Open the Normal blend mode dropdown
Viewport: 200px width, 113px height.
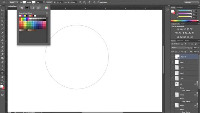pos(179,48)
